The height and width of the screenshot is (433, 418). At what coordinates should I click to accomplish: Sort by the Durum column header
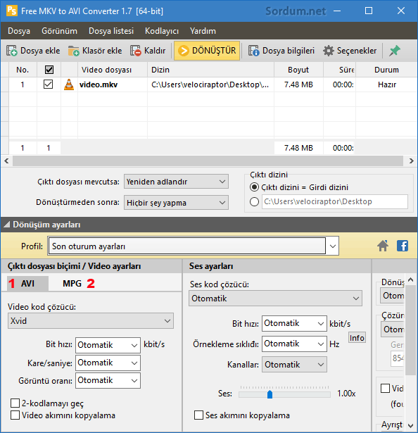tap(386, 70)
